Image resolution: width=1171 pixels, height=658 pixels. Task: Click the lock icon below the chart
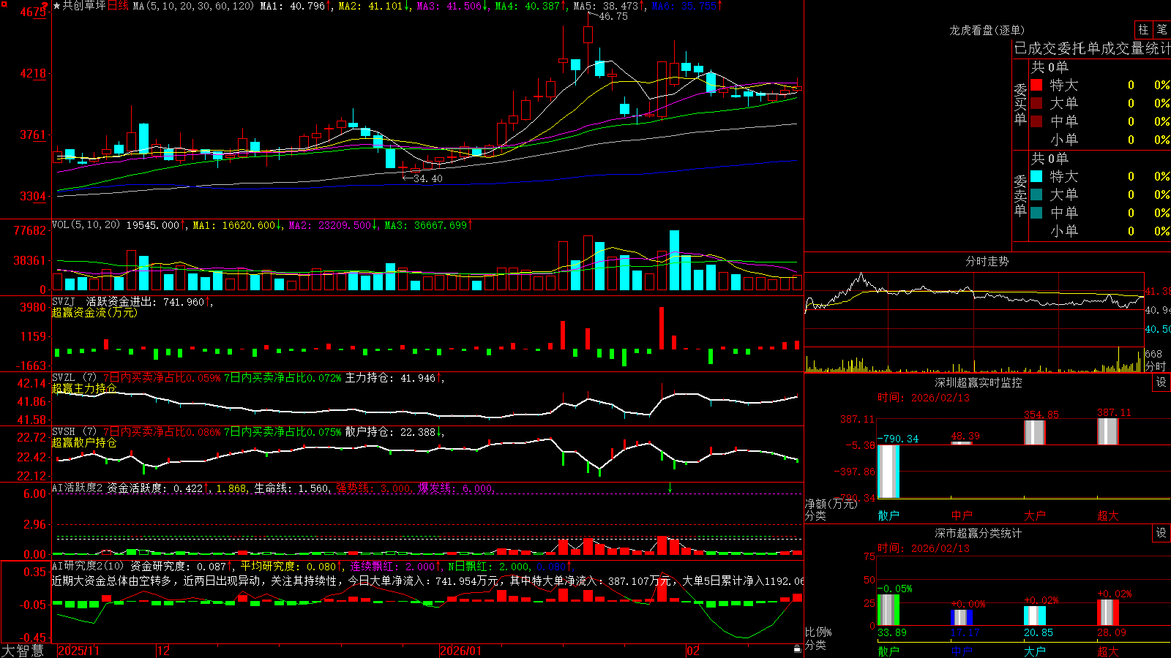pos(797,649)
